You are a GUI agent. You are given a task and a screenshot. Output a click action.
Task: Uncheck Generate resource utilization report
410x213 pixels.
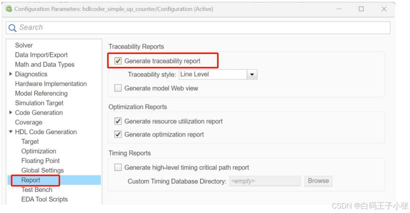(x=118, y=121)
